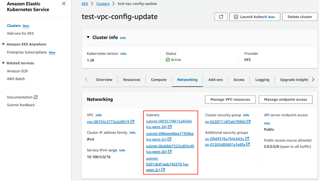Launch kubectl Beta
Viewport: 320px width, 181px height.
coord(255,17)
